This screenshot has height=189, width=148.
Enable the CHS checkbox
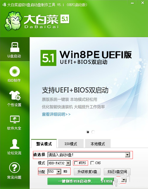pos(92,163)
